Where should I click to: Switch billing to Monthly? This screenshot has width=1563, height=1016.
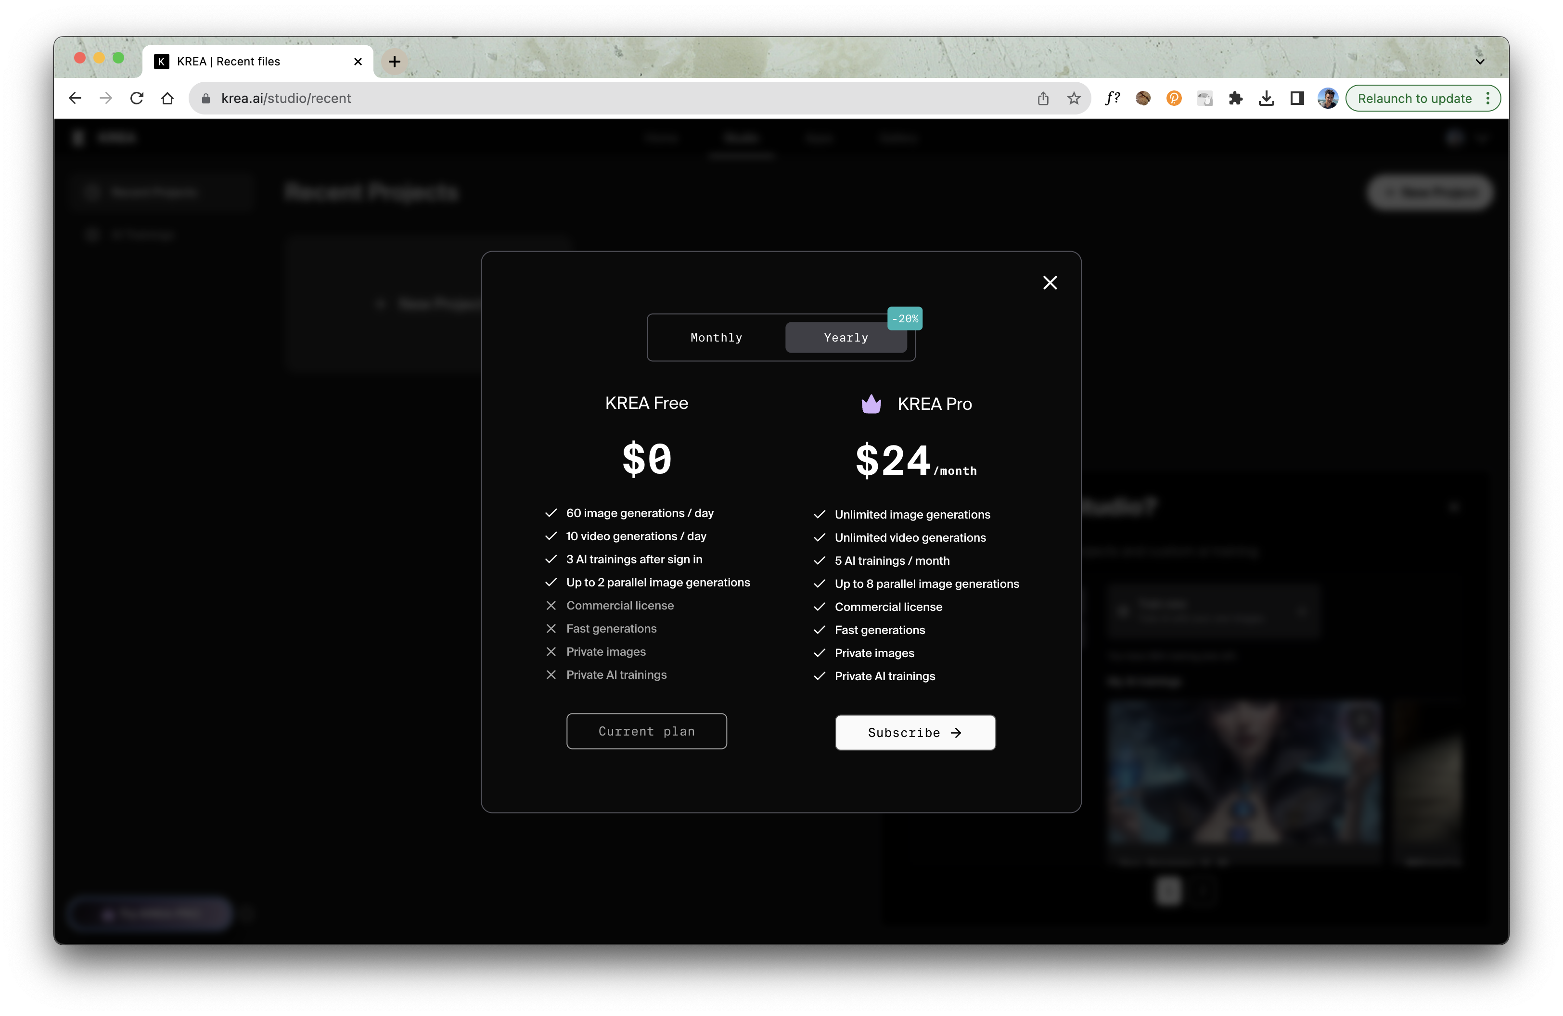(716, 337)
